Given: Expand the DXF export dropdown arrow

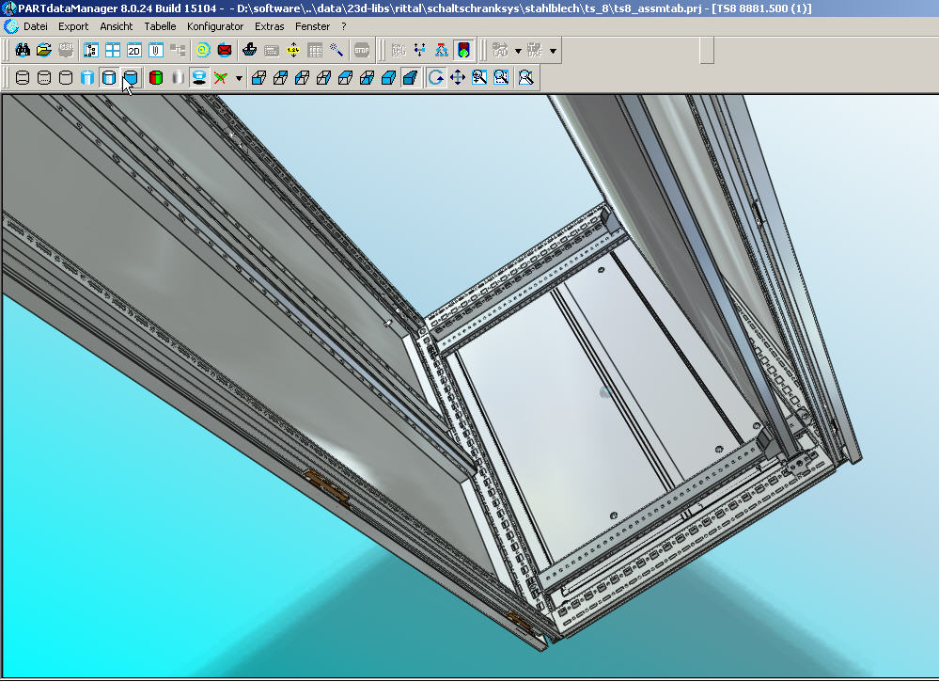Looking at the screenshot, I should 553,51.
